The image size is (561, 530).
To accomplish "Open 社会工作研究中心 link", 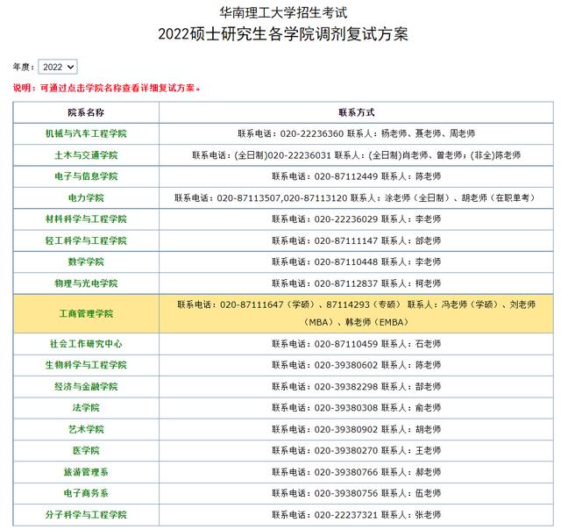I will point(86,344).
